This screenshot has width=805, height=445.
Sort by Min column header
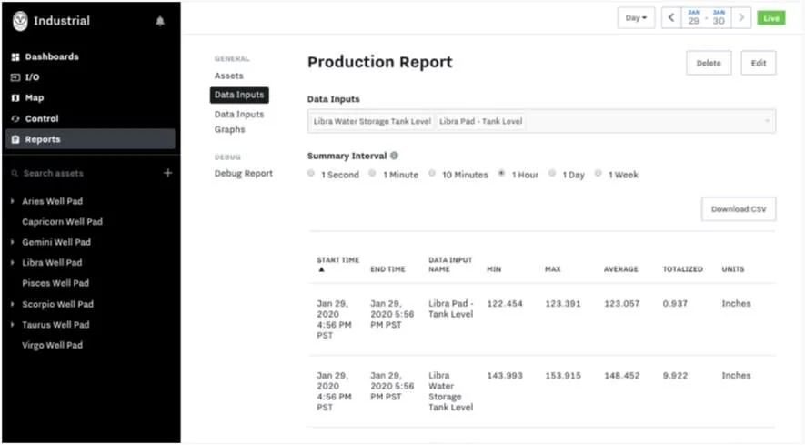pyautogui.click(x=494, y=269)
